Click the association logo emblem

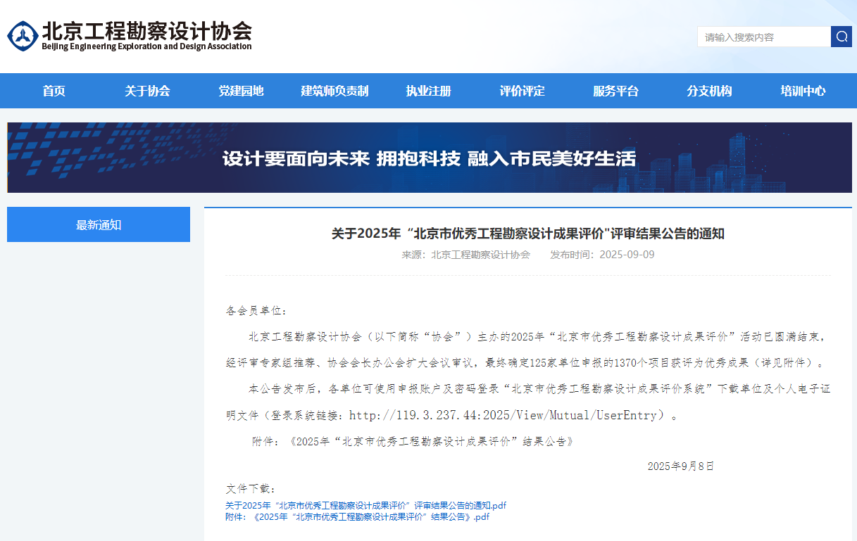(x=23, y=35)
